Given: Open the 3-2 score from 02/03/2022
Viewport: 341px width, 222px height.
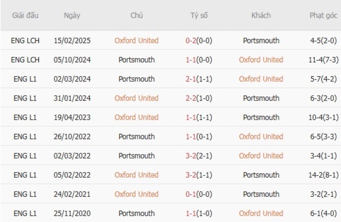Looking at the screenshot, I should click(x=199, y=156).
